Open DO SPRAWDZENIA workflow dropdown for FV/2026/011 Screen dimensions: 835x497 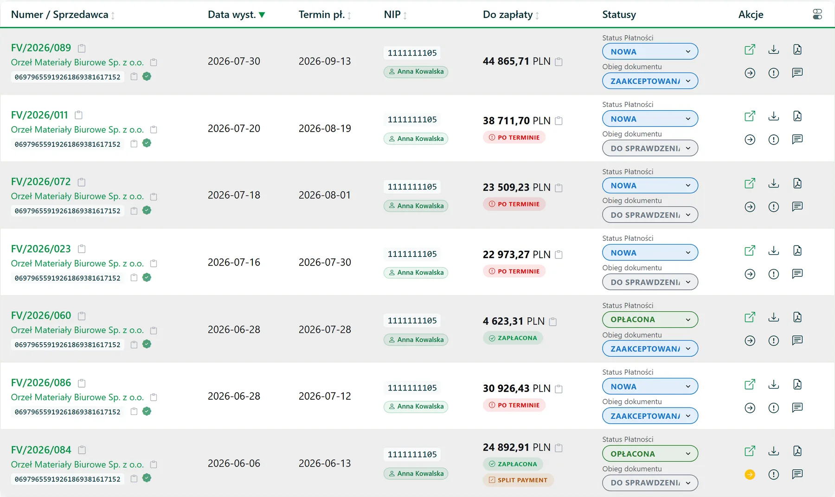click(x=650, y=148)
